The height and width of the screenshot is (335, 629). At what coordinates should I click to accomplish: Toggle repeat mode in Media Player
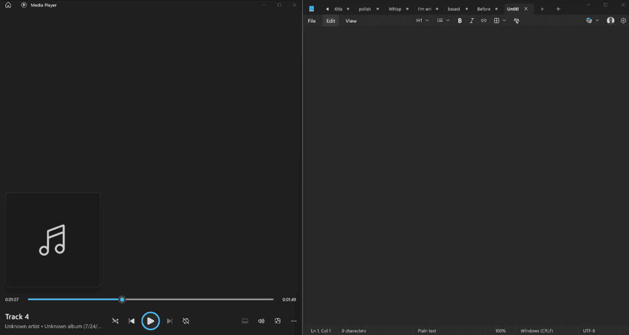(x=186, y=321)
